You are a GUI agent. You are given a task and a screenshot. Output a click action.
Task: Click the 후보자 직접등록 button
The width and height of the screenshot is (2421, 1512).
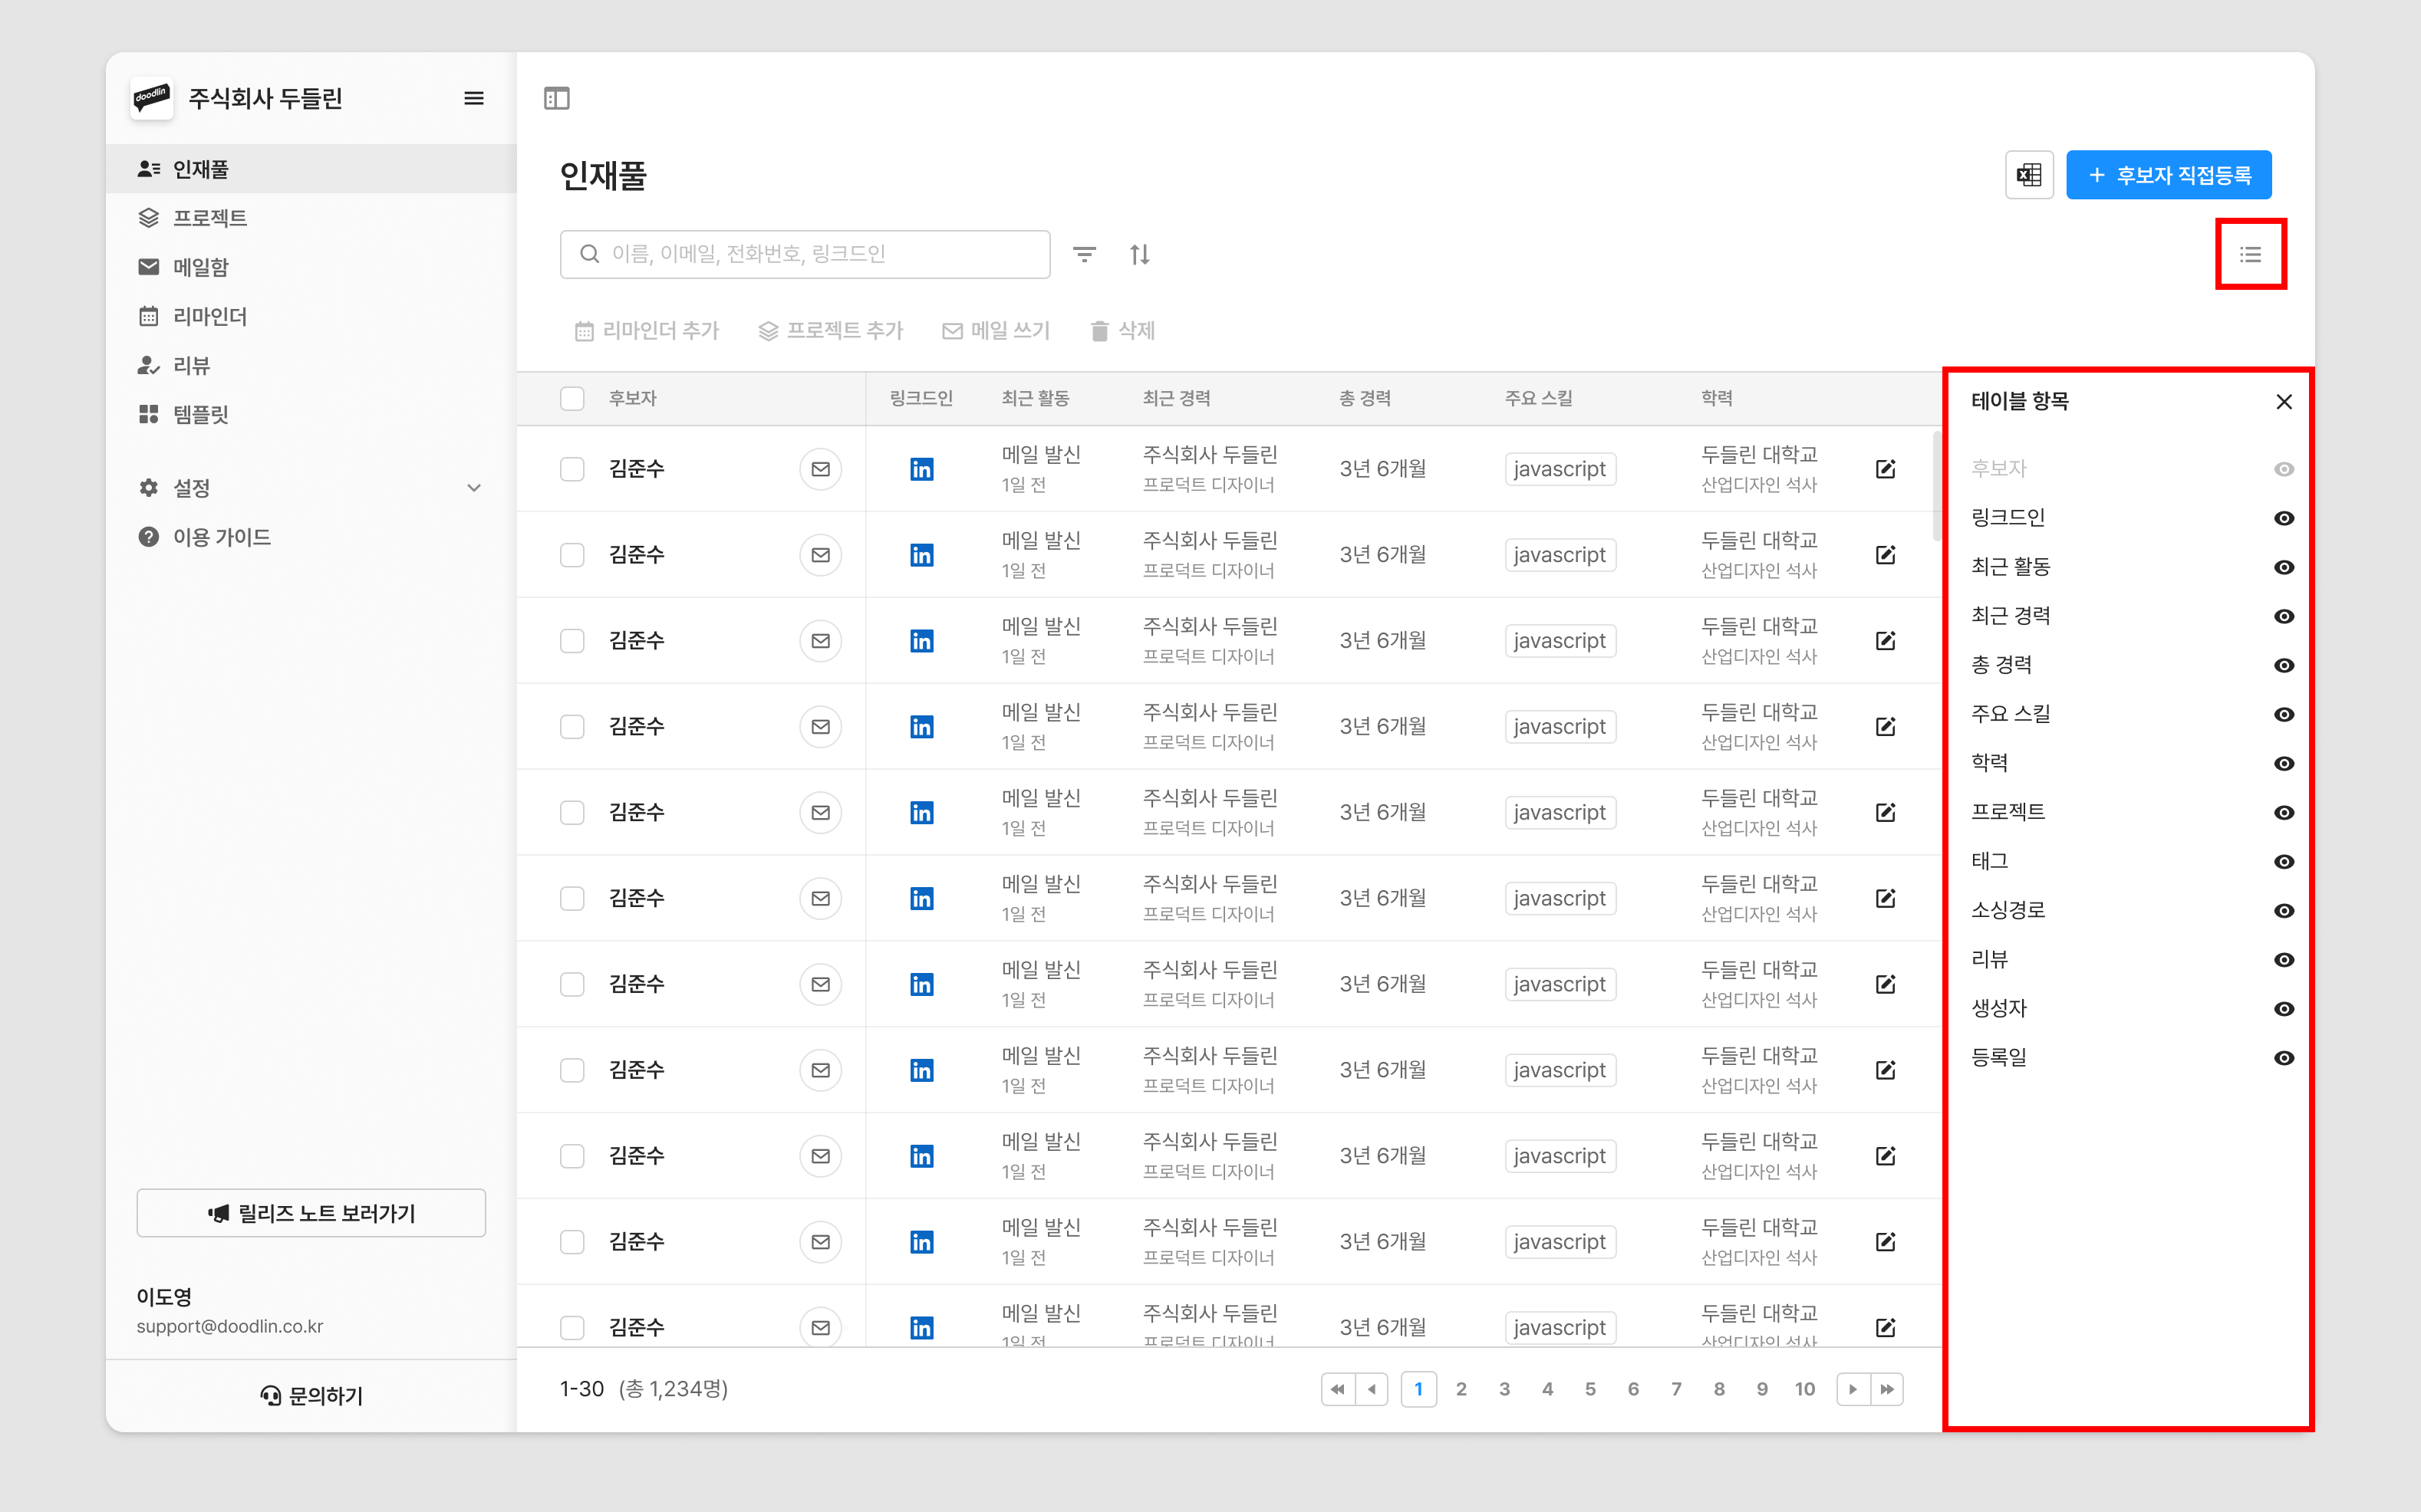tap(2168, 175)
